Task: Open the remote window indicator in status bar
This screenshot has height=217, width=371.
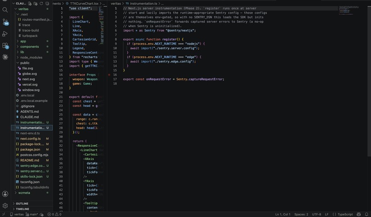Action: tap(4, 214)
